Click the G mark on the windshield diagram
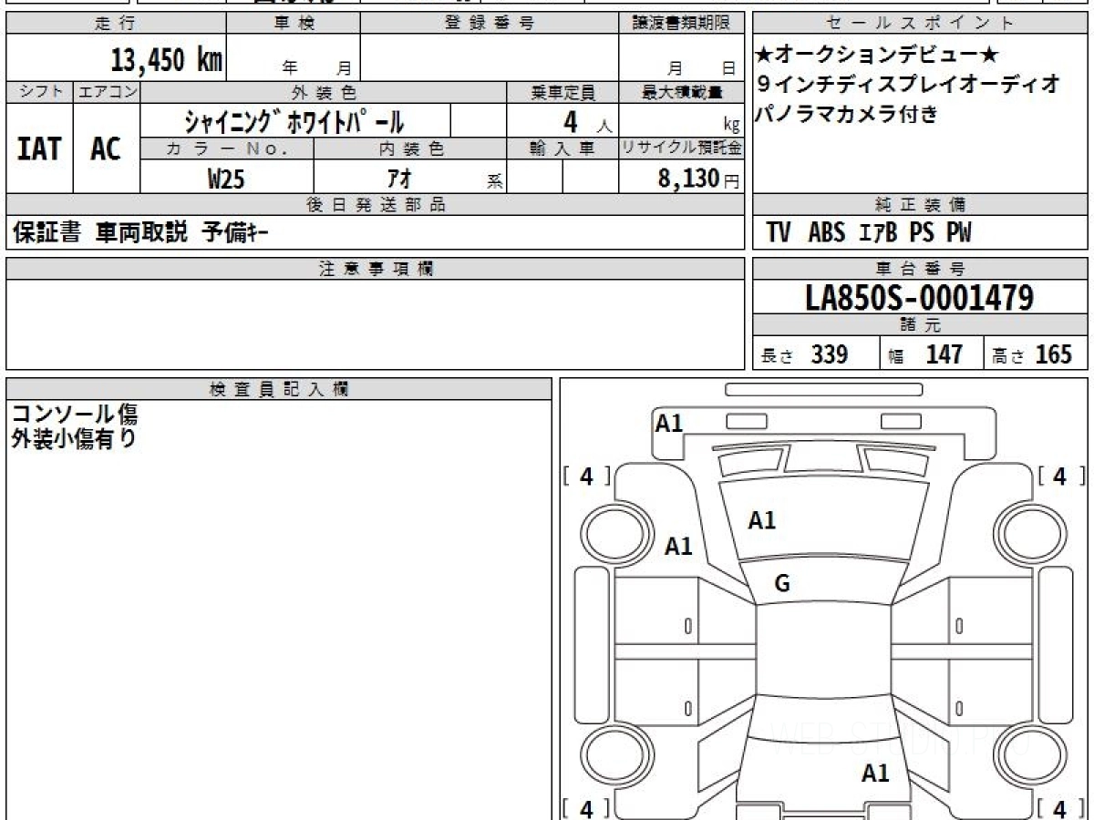The image size is (1094, 820). pyautogui.click(x=782, y=585)
